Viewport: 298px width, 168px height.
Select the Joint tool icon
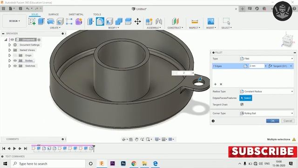pyautogui.click(x=159, y=21)
